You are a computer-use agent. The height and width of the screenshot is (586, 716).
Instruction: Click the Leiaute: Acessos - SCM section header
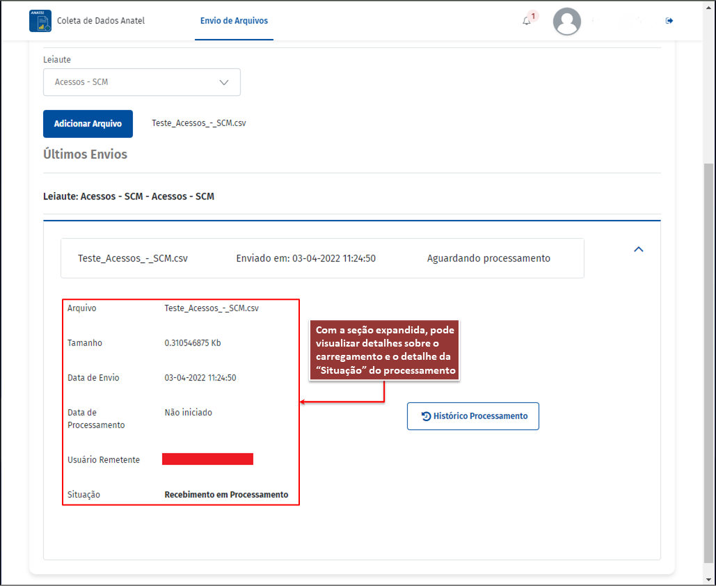click(x=129, y=196)
